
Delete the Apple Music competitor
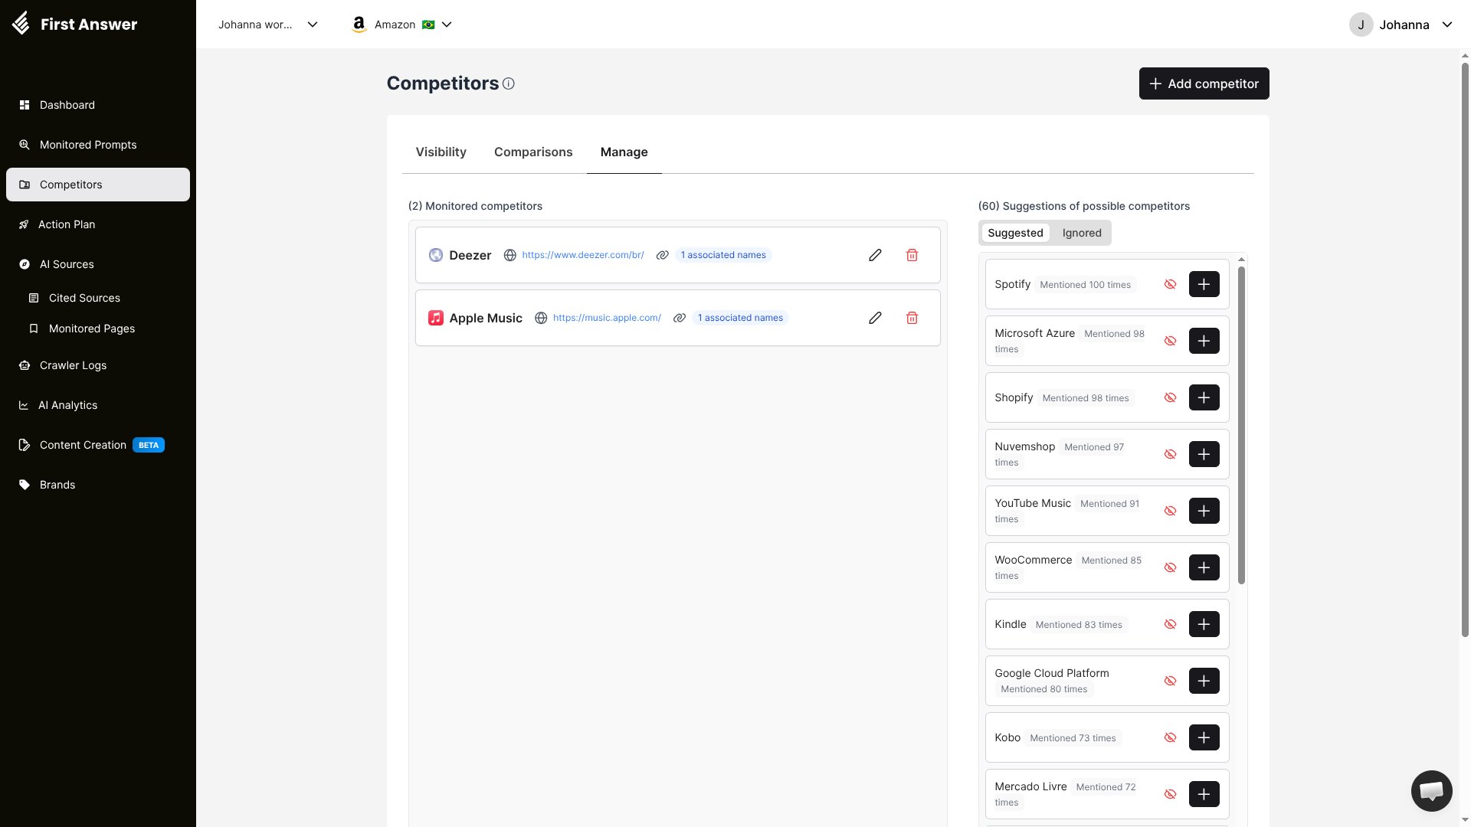coord(912,318)
